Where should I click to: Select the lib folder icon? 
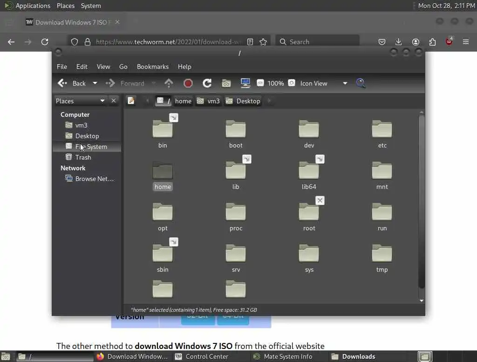(x=236, y=170)
